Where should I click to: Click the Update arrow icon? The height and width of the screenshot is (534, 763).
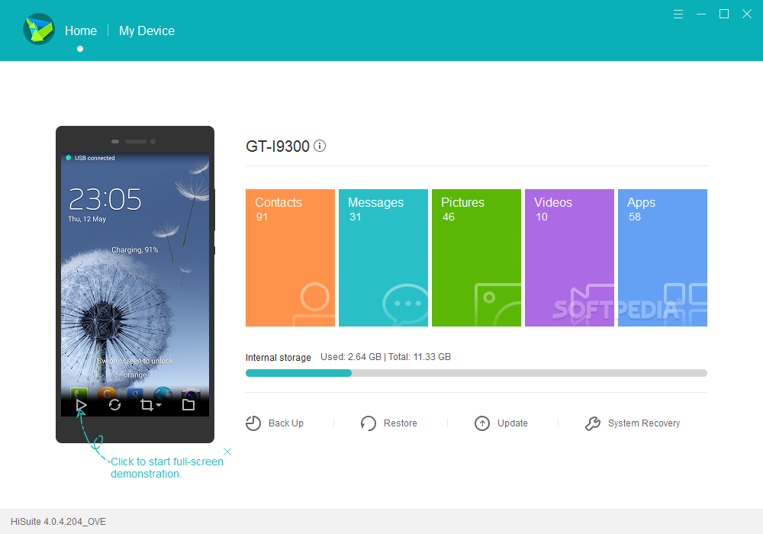coord(481,423)
